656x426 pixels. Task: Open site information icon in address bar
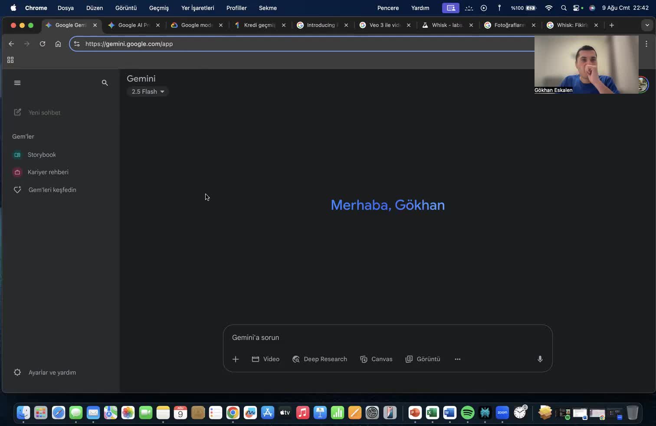pos(77,44)
